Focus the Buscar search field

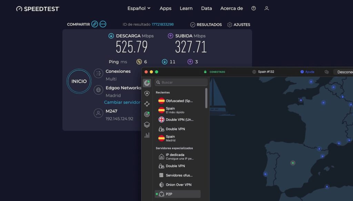tap(181, 82)
